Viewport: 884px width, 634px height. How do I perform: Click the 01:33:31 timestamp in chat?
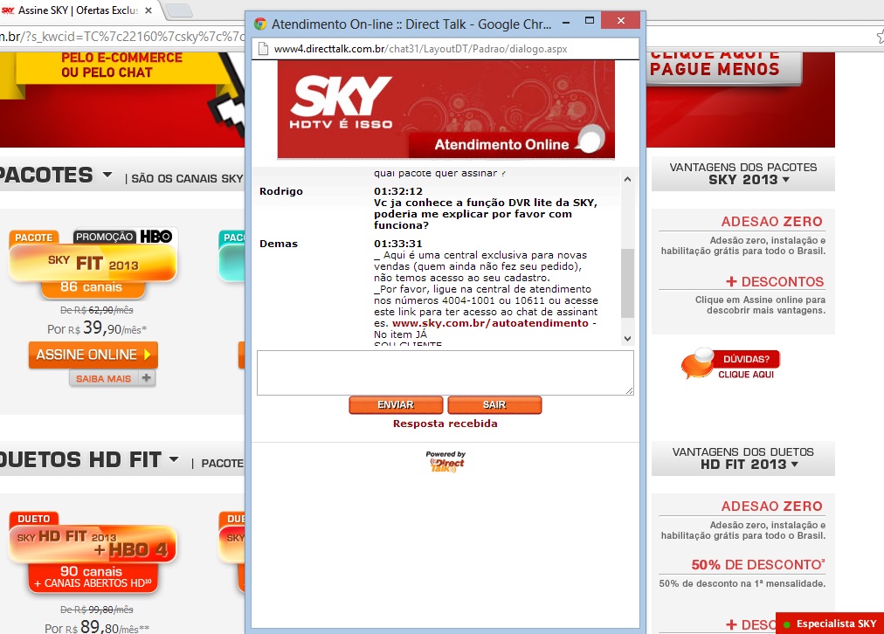pyautogui.click(x=398, y=244)
